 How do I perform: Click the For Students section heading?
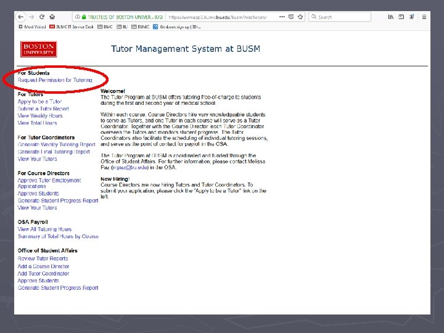pos(33,73)
